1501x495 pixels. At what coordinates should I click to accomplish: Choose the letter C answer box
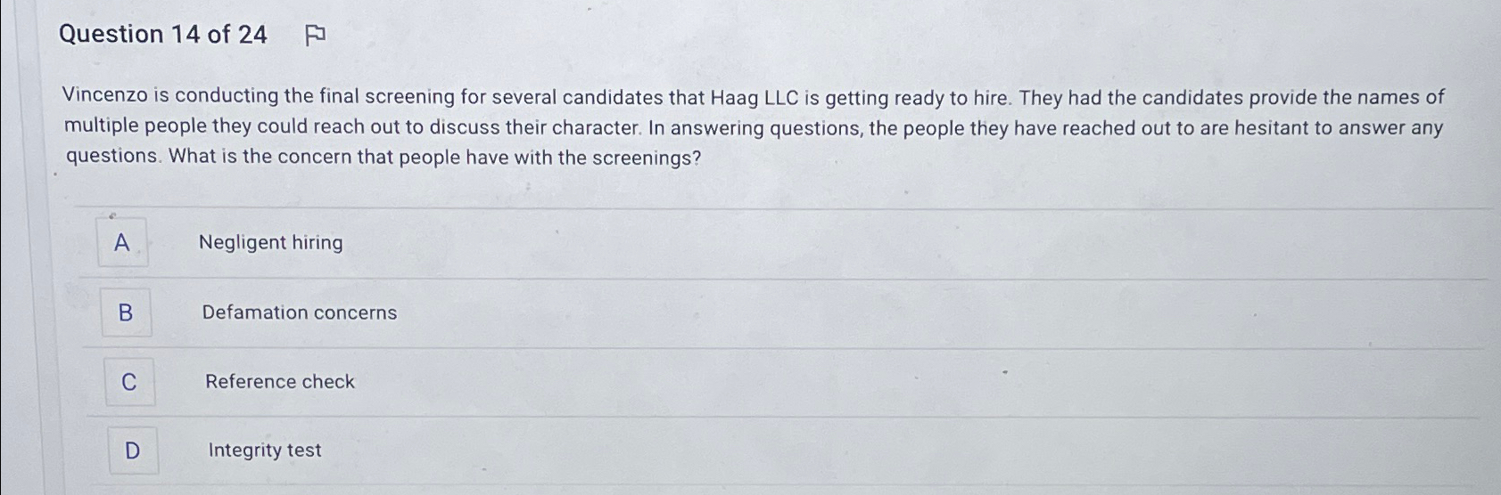129,382
